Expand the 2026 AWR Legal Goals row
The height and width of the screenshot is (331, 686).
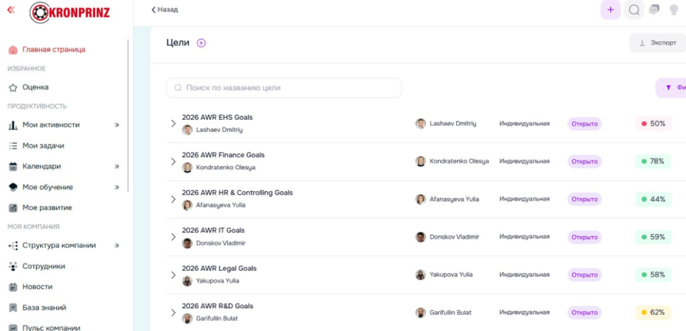click(x=174, y=275)
